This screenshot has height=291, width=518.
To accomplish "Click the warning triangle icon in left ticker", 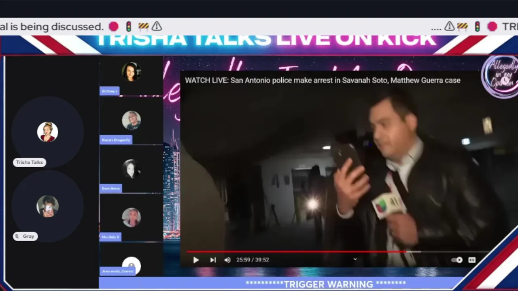I will pyautogui.click(x=157, y=27).
